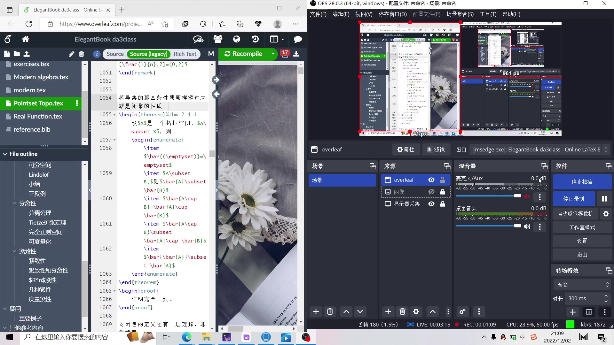Open Real Function.tex in the file list
This screenshot has width=614, height=345.
(x=38, y=116)
